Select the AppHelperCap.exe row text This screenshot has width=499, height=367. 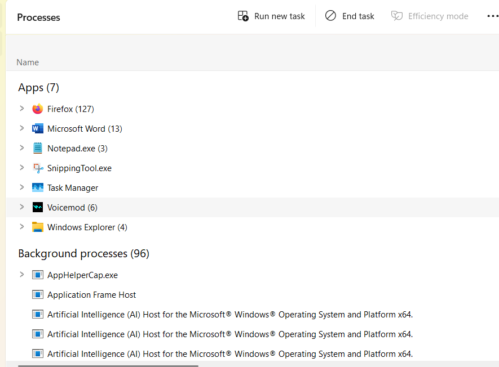point(82,275)
